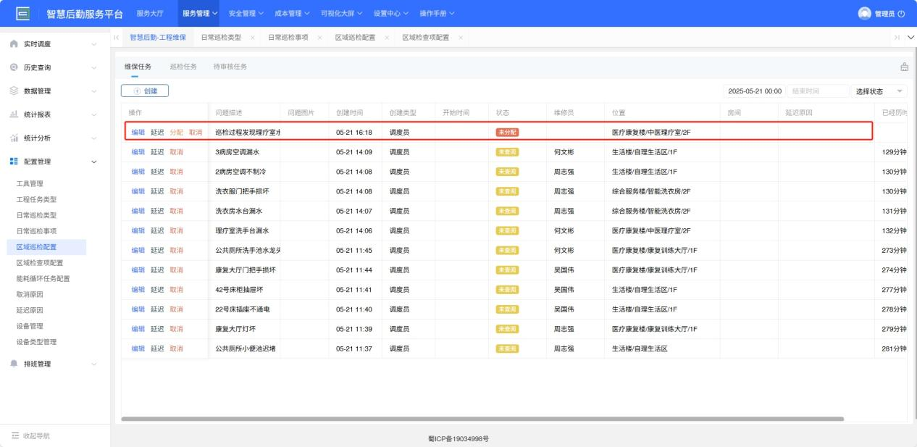Click the 状态 column header
This screenshot has height=447, width=917.
(503, 113)
